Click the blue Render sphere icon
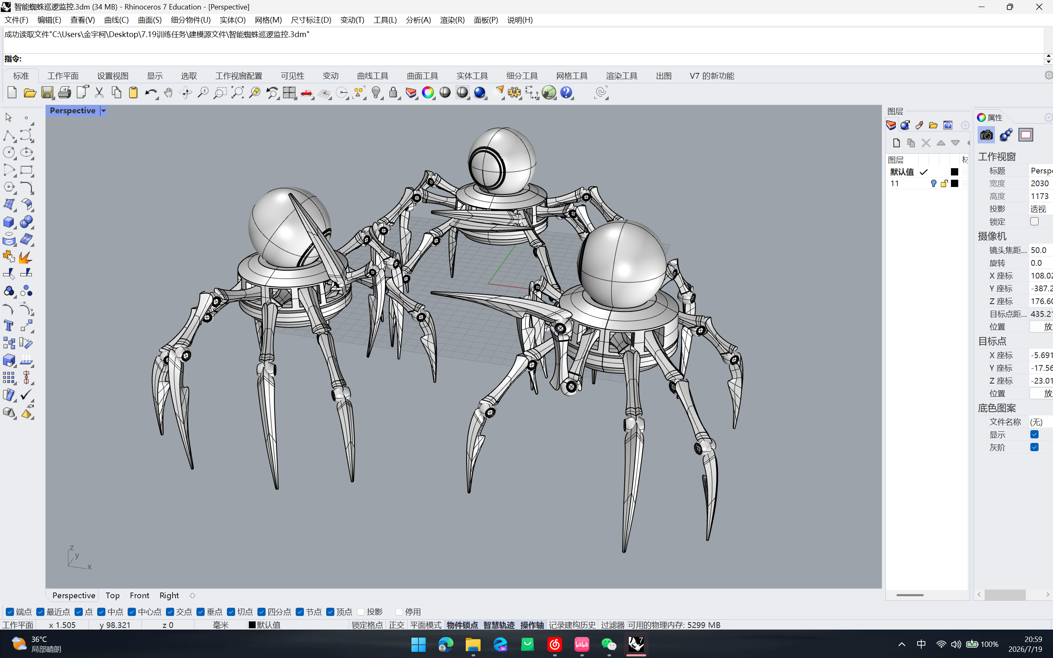1053x658 pixels. coord(480,93)
